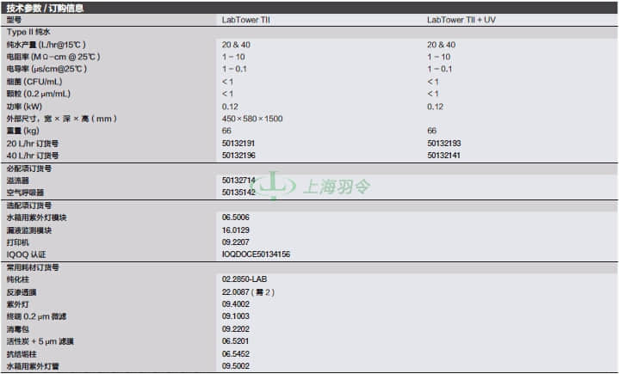This screenshot has height=374, width=619.
Task: Select the Type II 纯水 section row
Action: tap(310, 32)
